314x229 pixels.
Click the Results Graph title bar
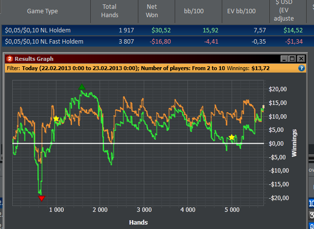click(x=147, y=59)
